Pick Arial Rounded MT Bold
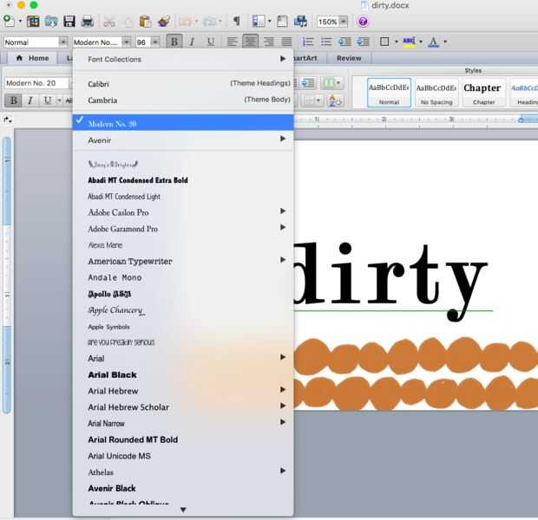Viewport: 538px width, 520px height. coord(183,439)
